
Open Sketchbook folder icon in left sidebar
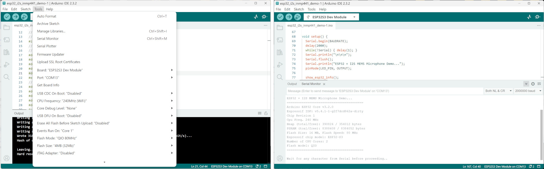point(7,27)
